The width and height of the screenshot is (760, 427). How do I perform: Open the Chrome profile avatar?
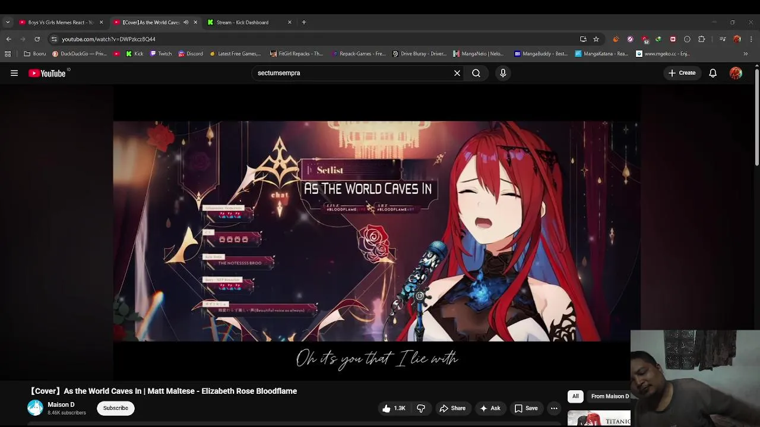(737, 39)
